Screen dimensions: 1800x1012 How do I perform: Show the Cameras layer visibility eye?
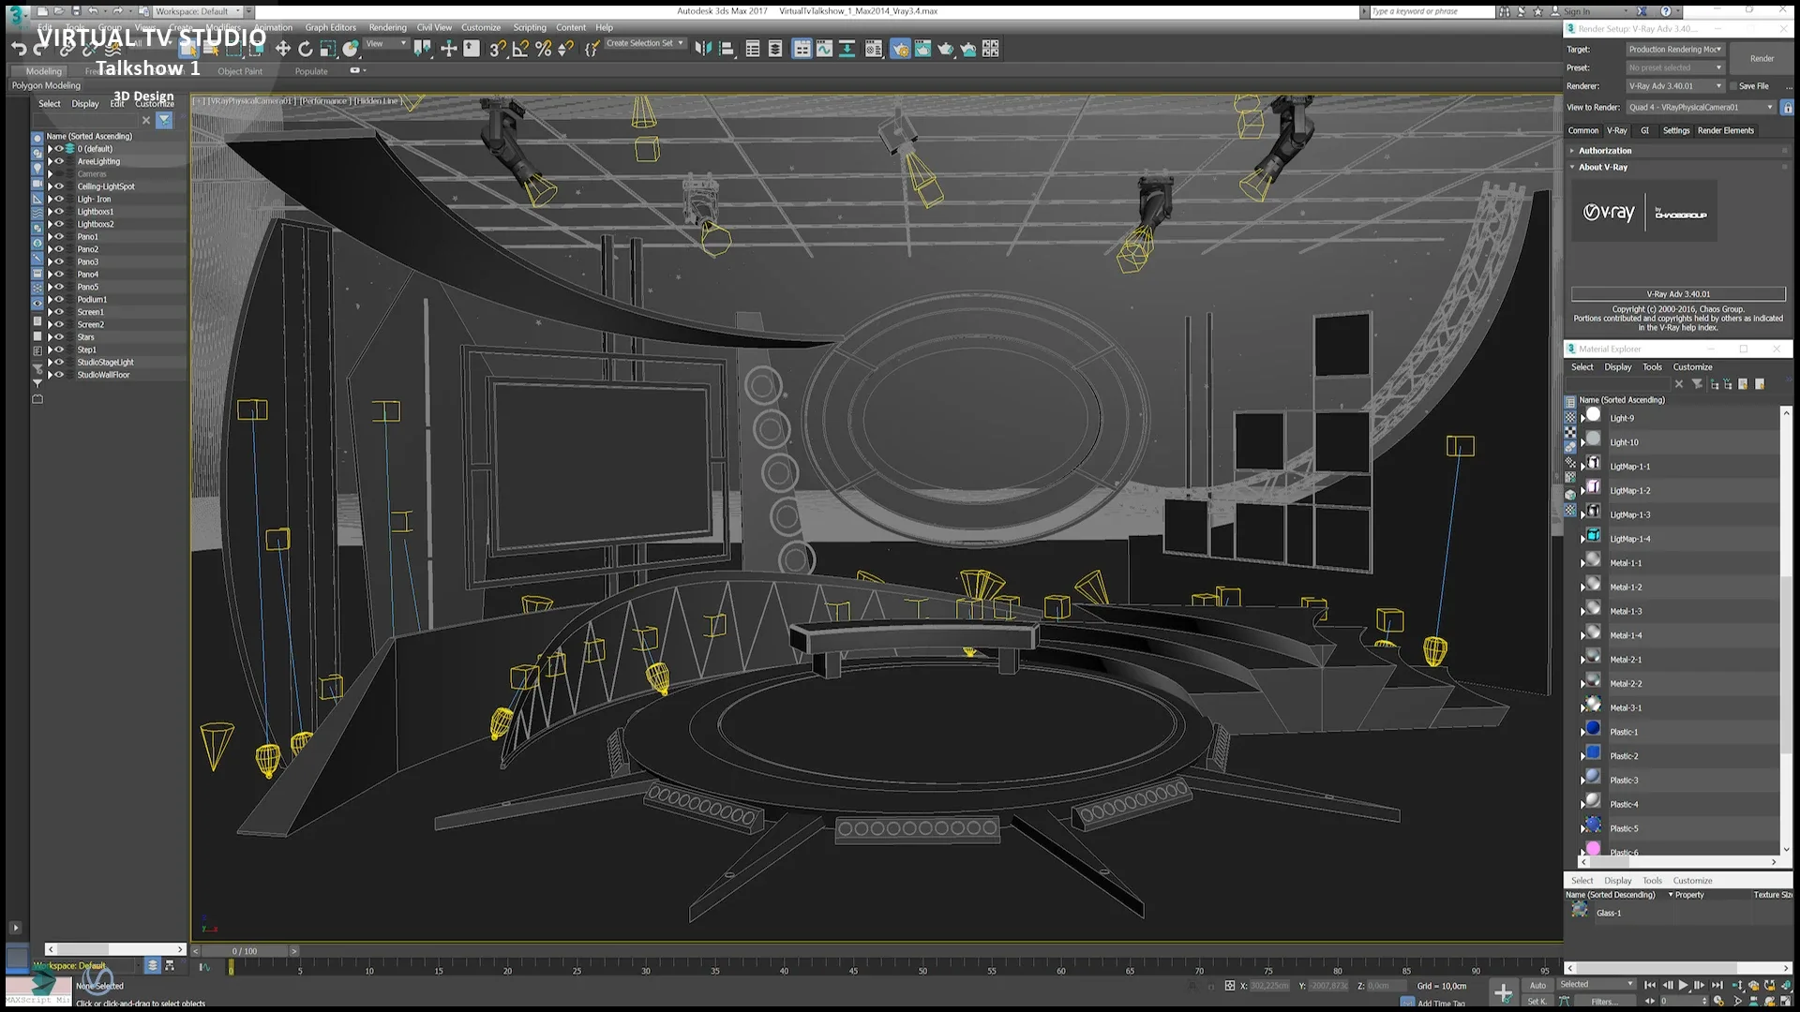[59, 173]
